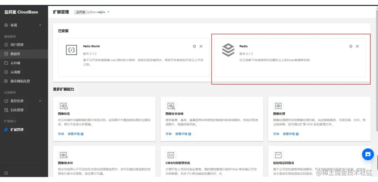Click the 图像安全审核 extension icon

pos(171,106)
